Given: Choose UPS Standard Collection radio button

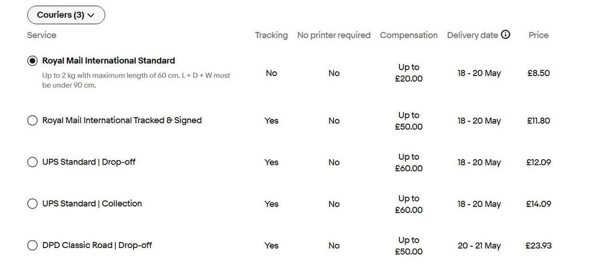Looking at the screenshot, I should (x=32, y=204).
